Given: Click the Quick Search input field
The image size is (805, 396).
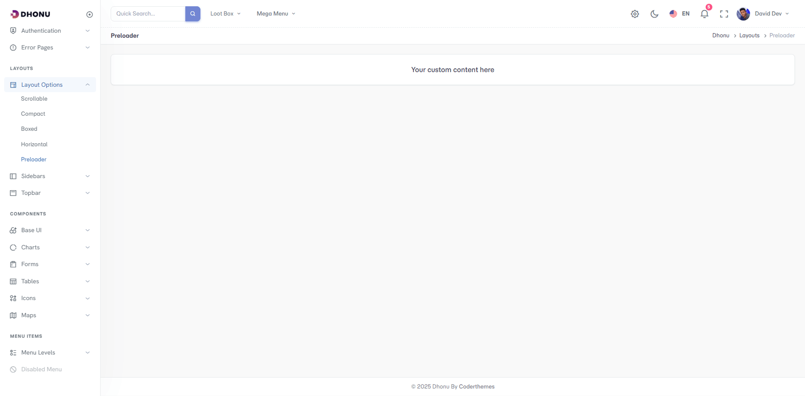Looking at the screenshot, I should point(148,14).
